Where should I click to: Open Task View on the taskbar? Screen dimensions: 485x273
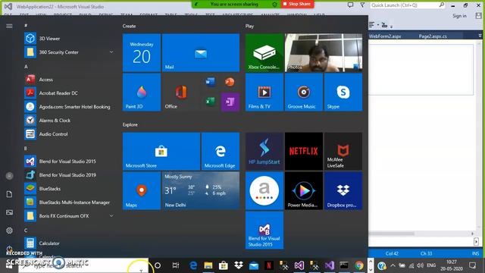(176, 265)
